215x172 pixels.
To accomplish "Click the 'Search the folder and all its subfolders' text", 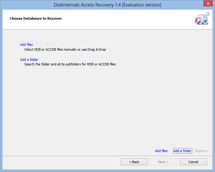I will coord(70,64).
